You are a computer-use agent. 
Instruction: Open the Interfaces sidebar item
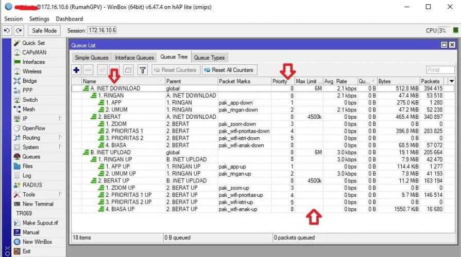pyautogui.click(x=33, y=62)
